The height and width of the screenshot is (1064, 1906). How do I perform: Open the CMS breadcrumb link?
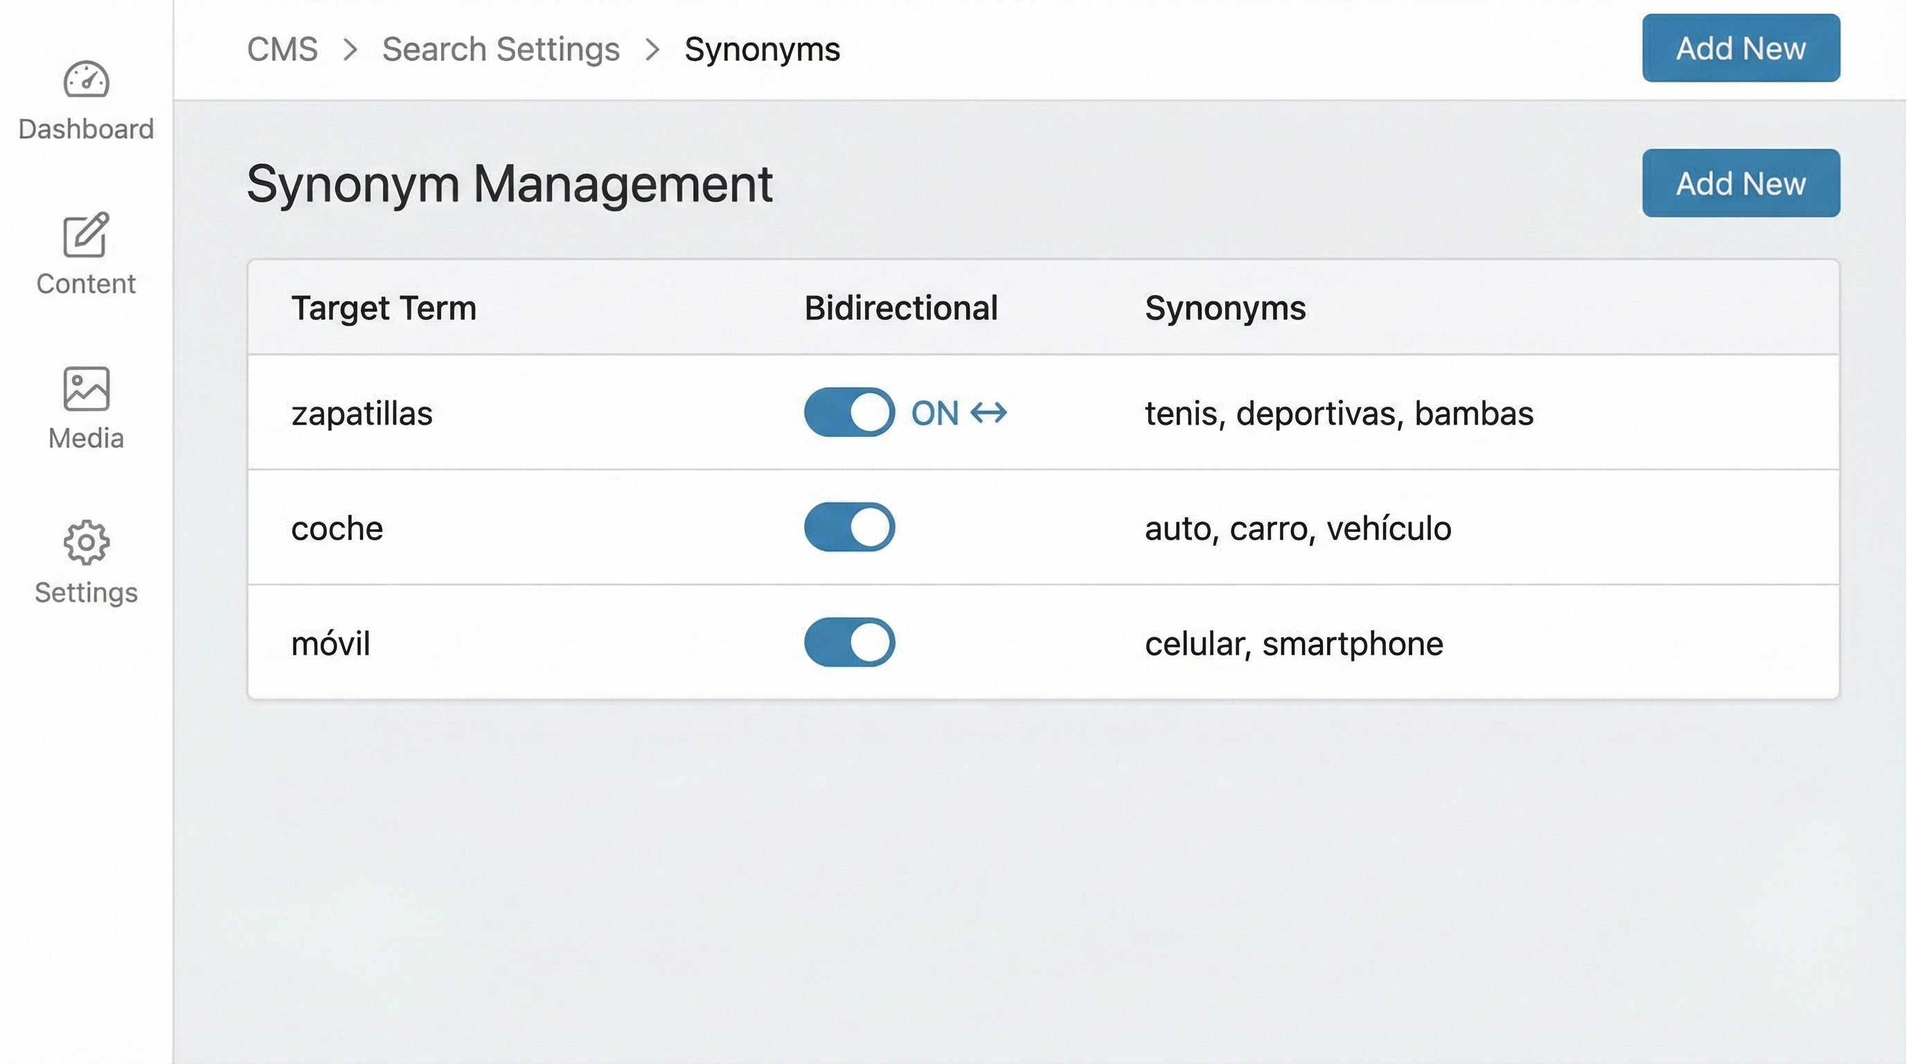click(283, 48)
